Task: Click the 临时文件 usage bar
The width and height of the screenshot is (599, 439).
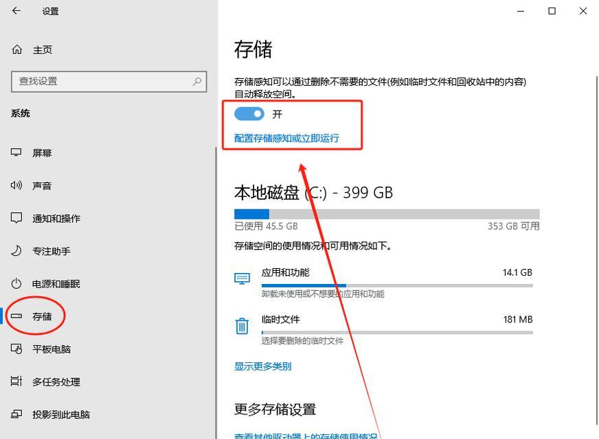Action: (x=397, y=332)
